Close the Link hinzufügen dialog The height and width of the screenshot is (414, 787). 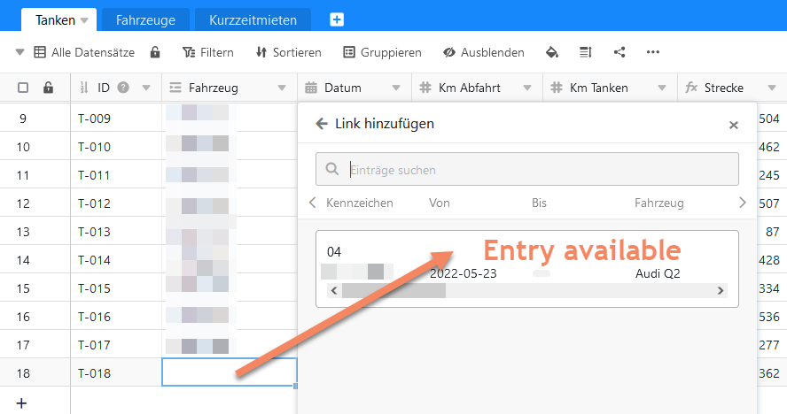733,125
